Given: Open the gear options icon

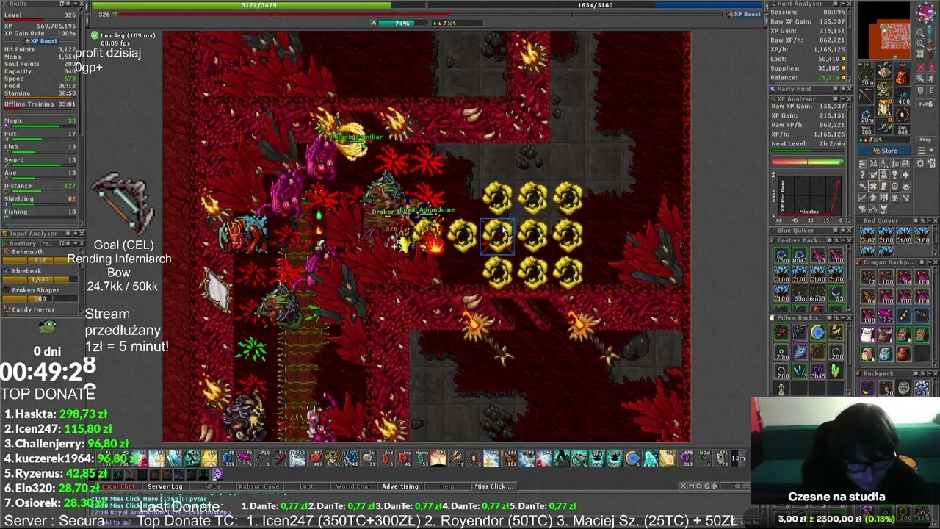Looking at the screenshot, I should [920, 163].
